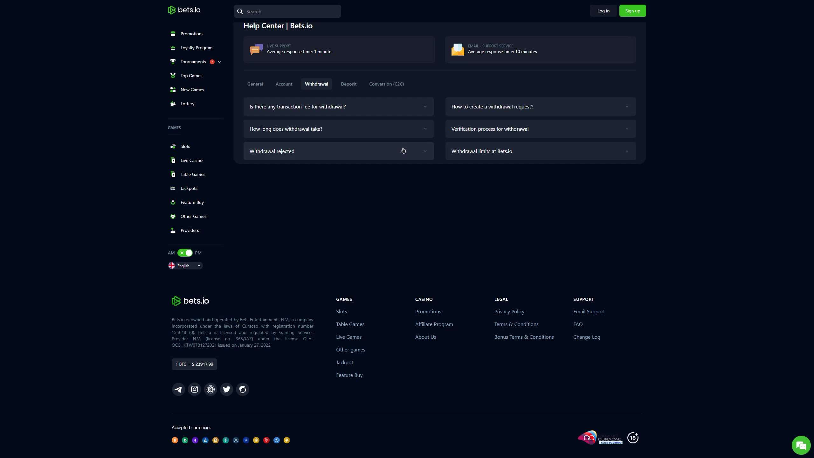This screenshot has height=458, width=814.
Task: Open the English language dropdown
Action: (185, 266)
